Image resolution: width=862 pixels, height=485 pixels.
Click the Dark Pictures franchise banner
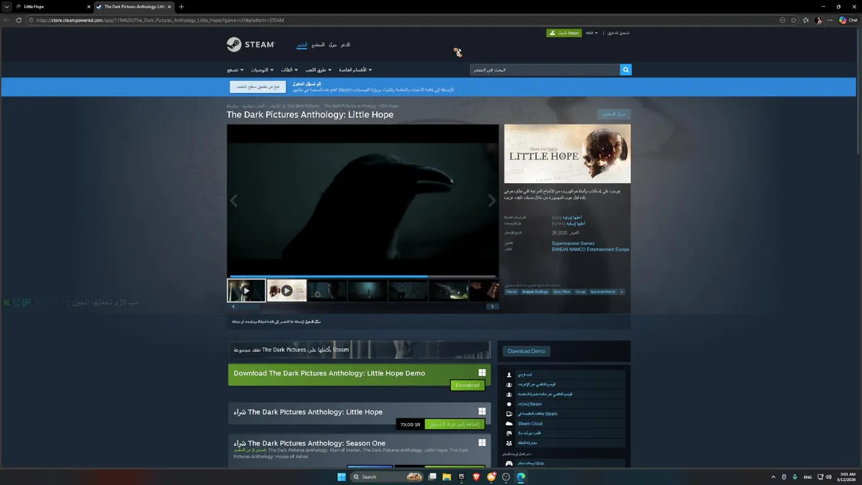[359, 350]
